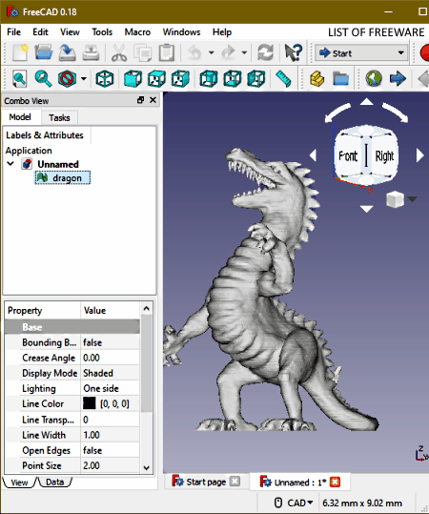This screenshot has height=514, width=429.
Task: Select the Fit Selection zoom icon
Action: [43, 79]
